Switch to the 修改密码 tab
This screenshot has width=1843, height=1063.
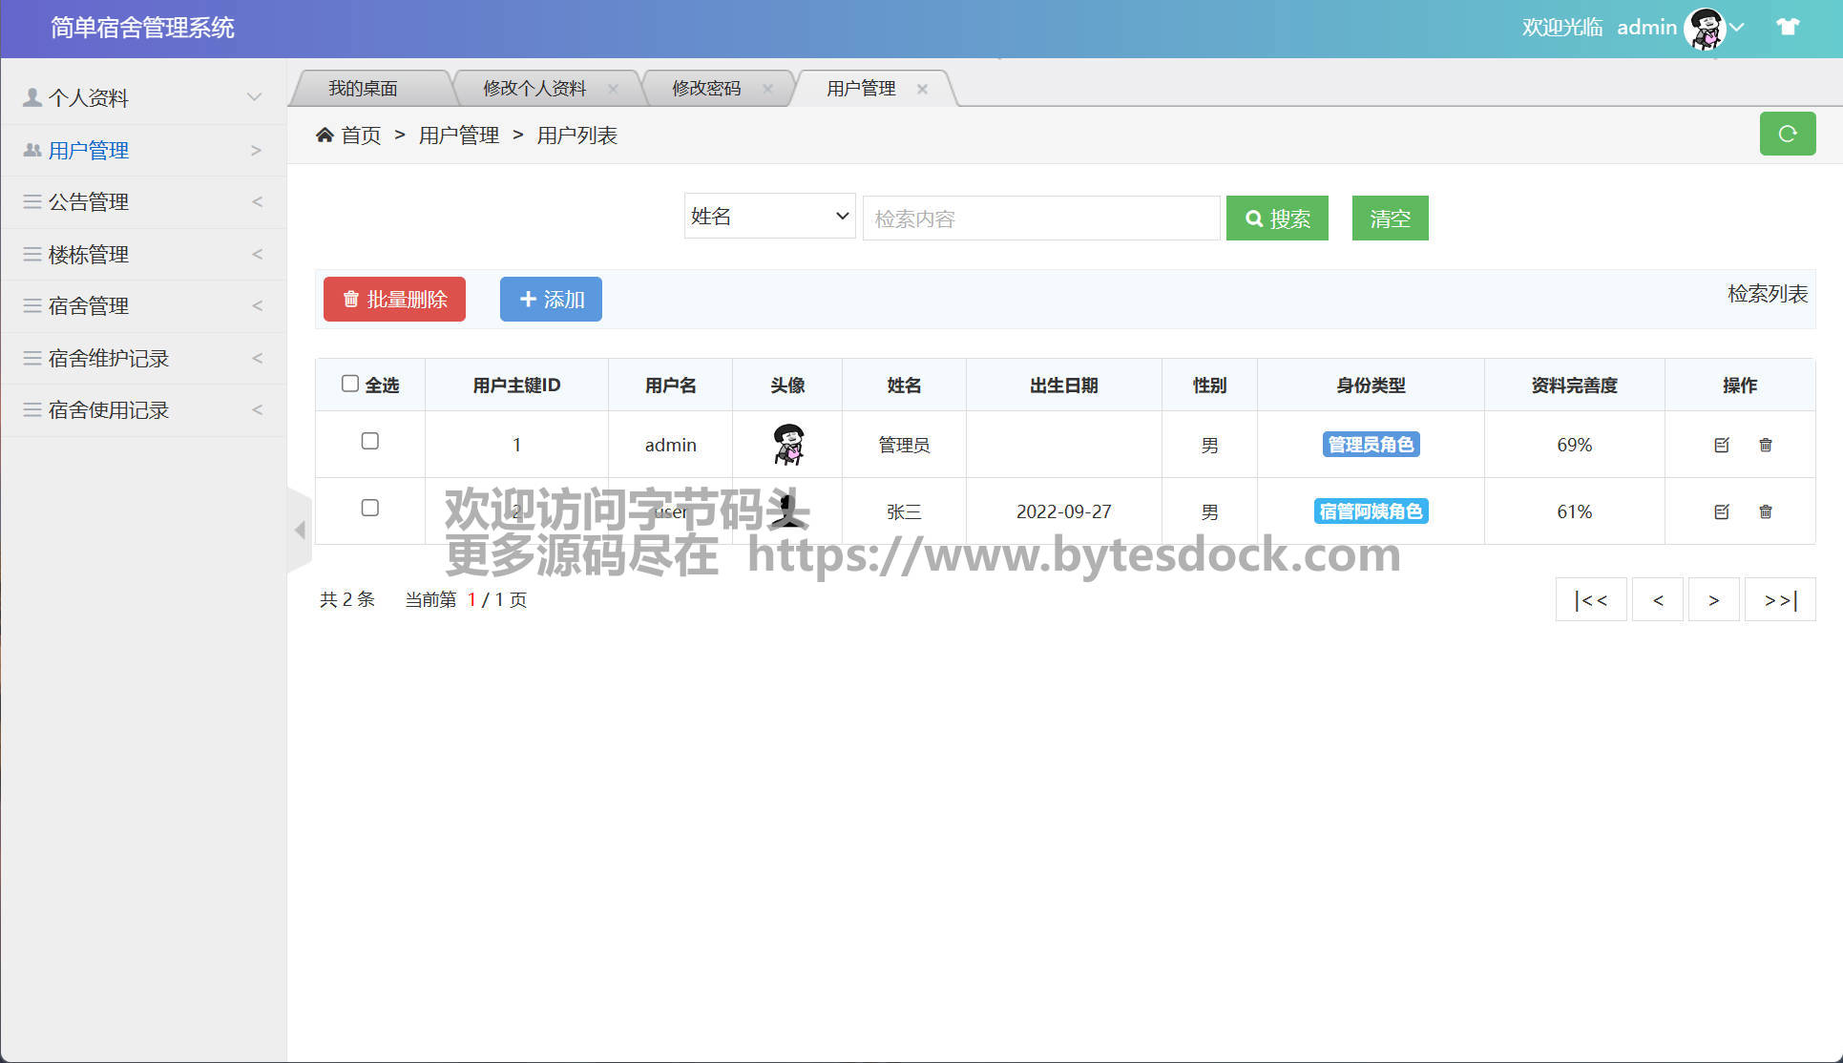pyautogui.click(x=706, y=89)
